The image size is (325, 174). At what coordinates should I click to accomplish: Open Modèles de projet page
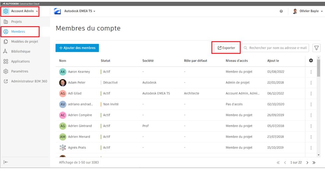click(25, 41)
